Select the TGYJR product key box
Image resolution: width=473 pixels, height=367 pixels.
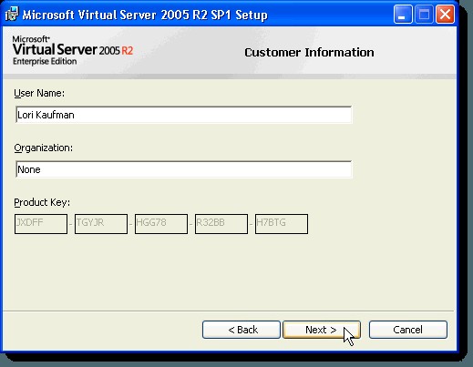point(101,224)
